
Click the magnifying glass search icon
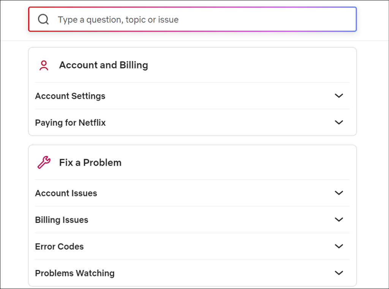[43, 19]
